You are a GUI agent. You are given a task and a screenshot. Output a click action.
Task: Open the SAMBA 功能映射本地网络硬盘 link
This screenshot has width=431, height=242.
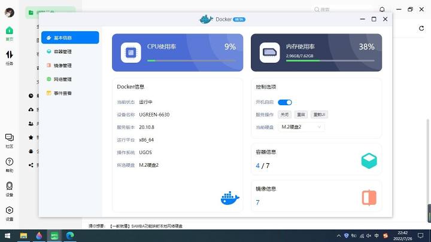tap(145, 226)
